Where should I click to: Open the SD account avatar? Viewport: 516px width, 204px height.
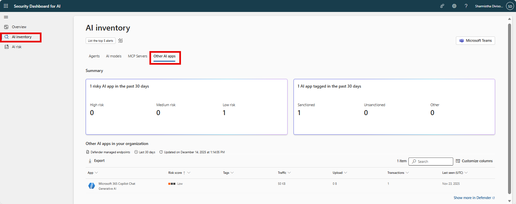(x=509, y=6)
